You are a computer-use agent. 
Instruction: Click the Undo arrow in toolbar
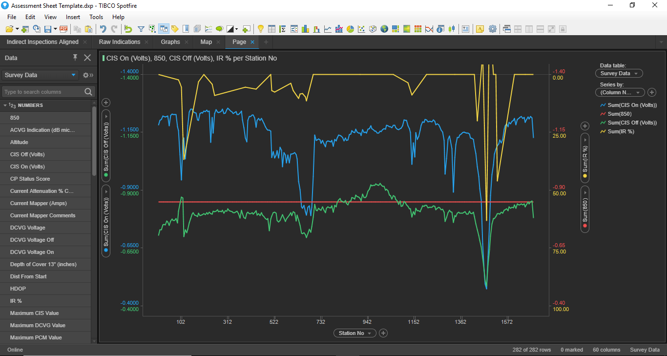[x=103, y=29]
